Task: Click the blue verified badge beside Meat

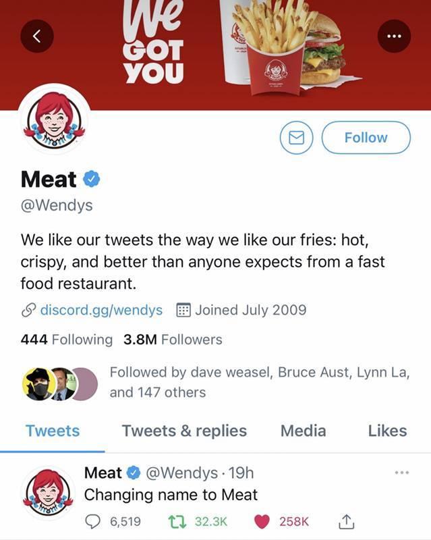Action: tap(92, 179)
